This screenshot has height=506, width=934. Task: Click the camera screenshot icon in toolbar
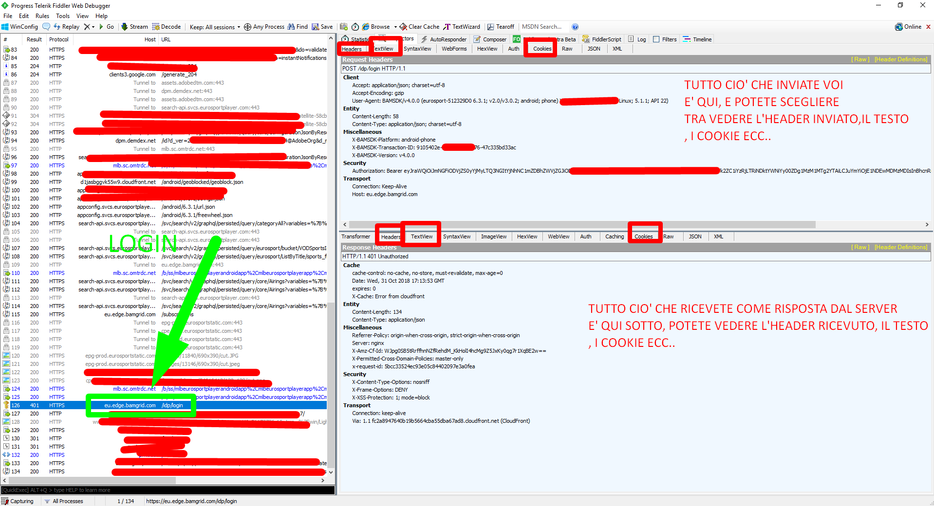click(x=344, y=27)
